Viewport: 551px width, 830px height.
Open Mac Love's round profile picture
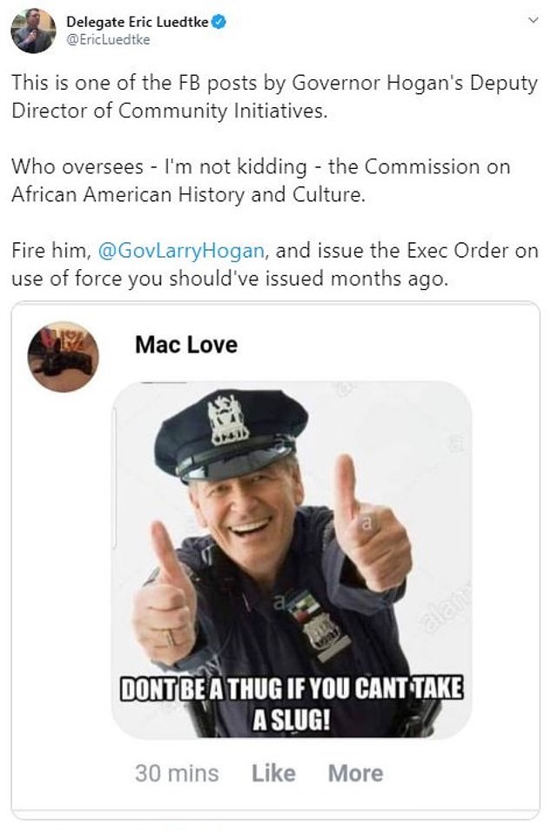63,356
